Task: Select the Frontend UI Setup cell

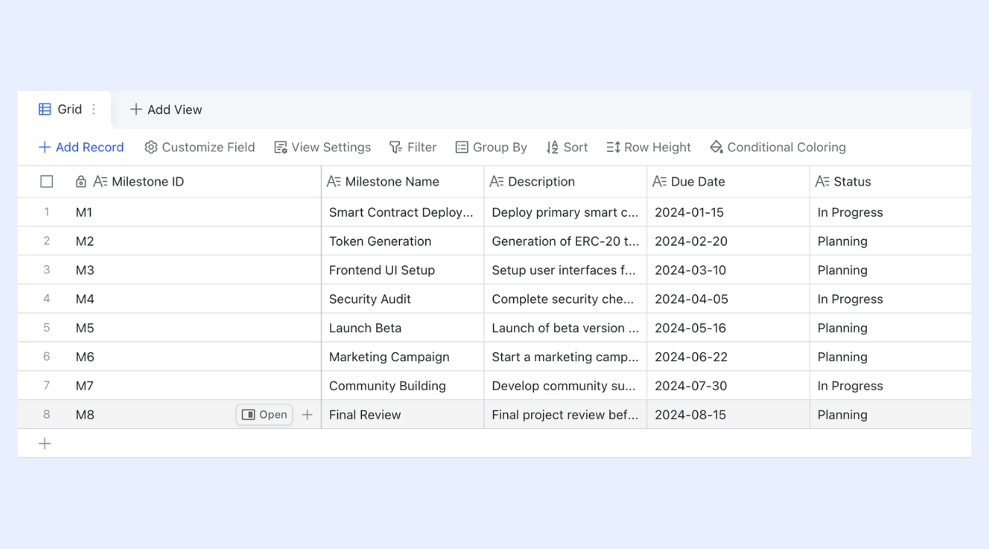Action: (x=403, y=270)
